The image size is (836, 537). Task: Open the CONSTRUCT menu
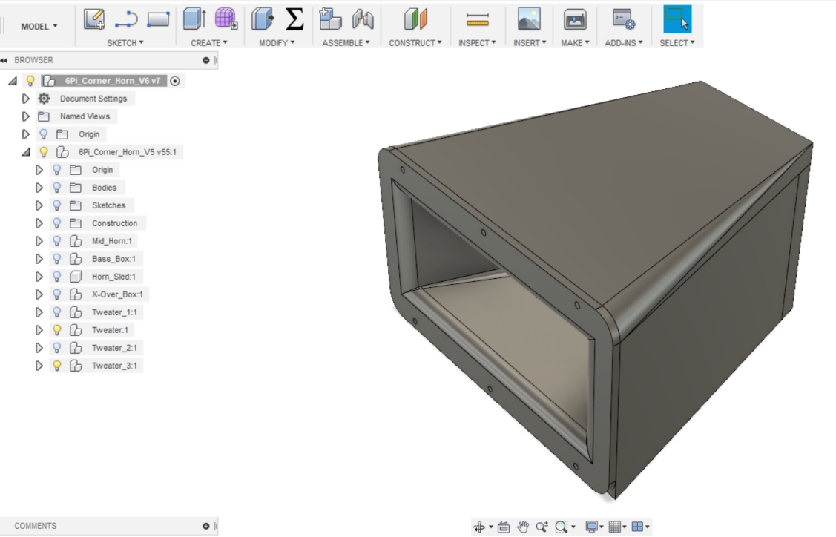[x=415, y=43]
